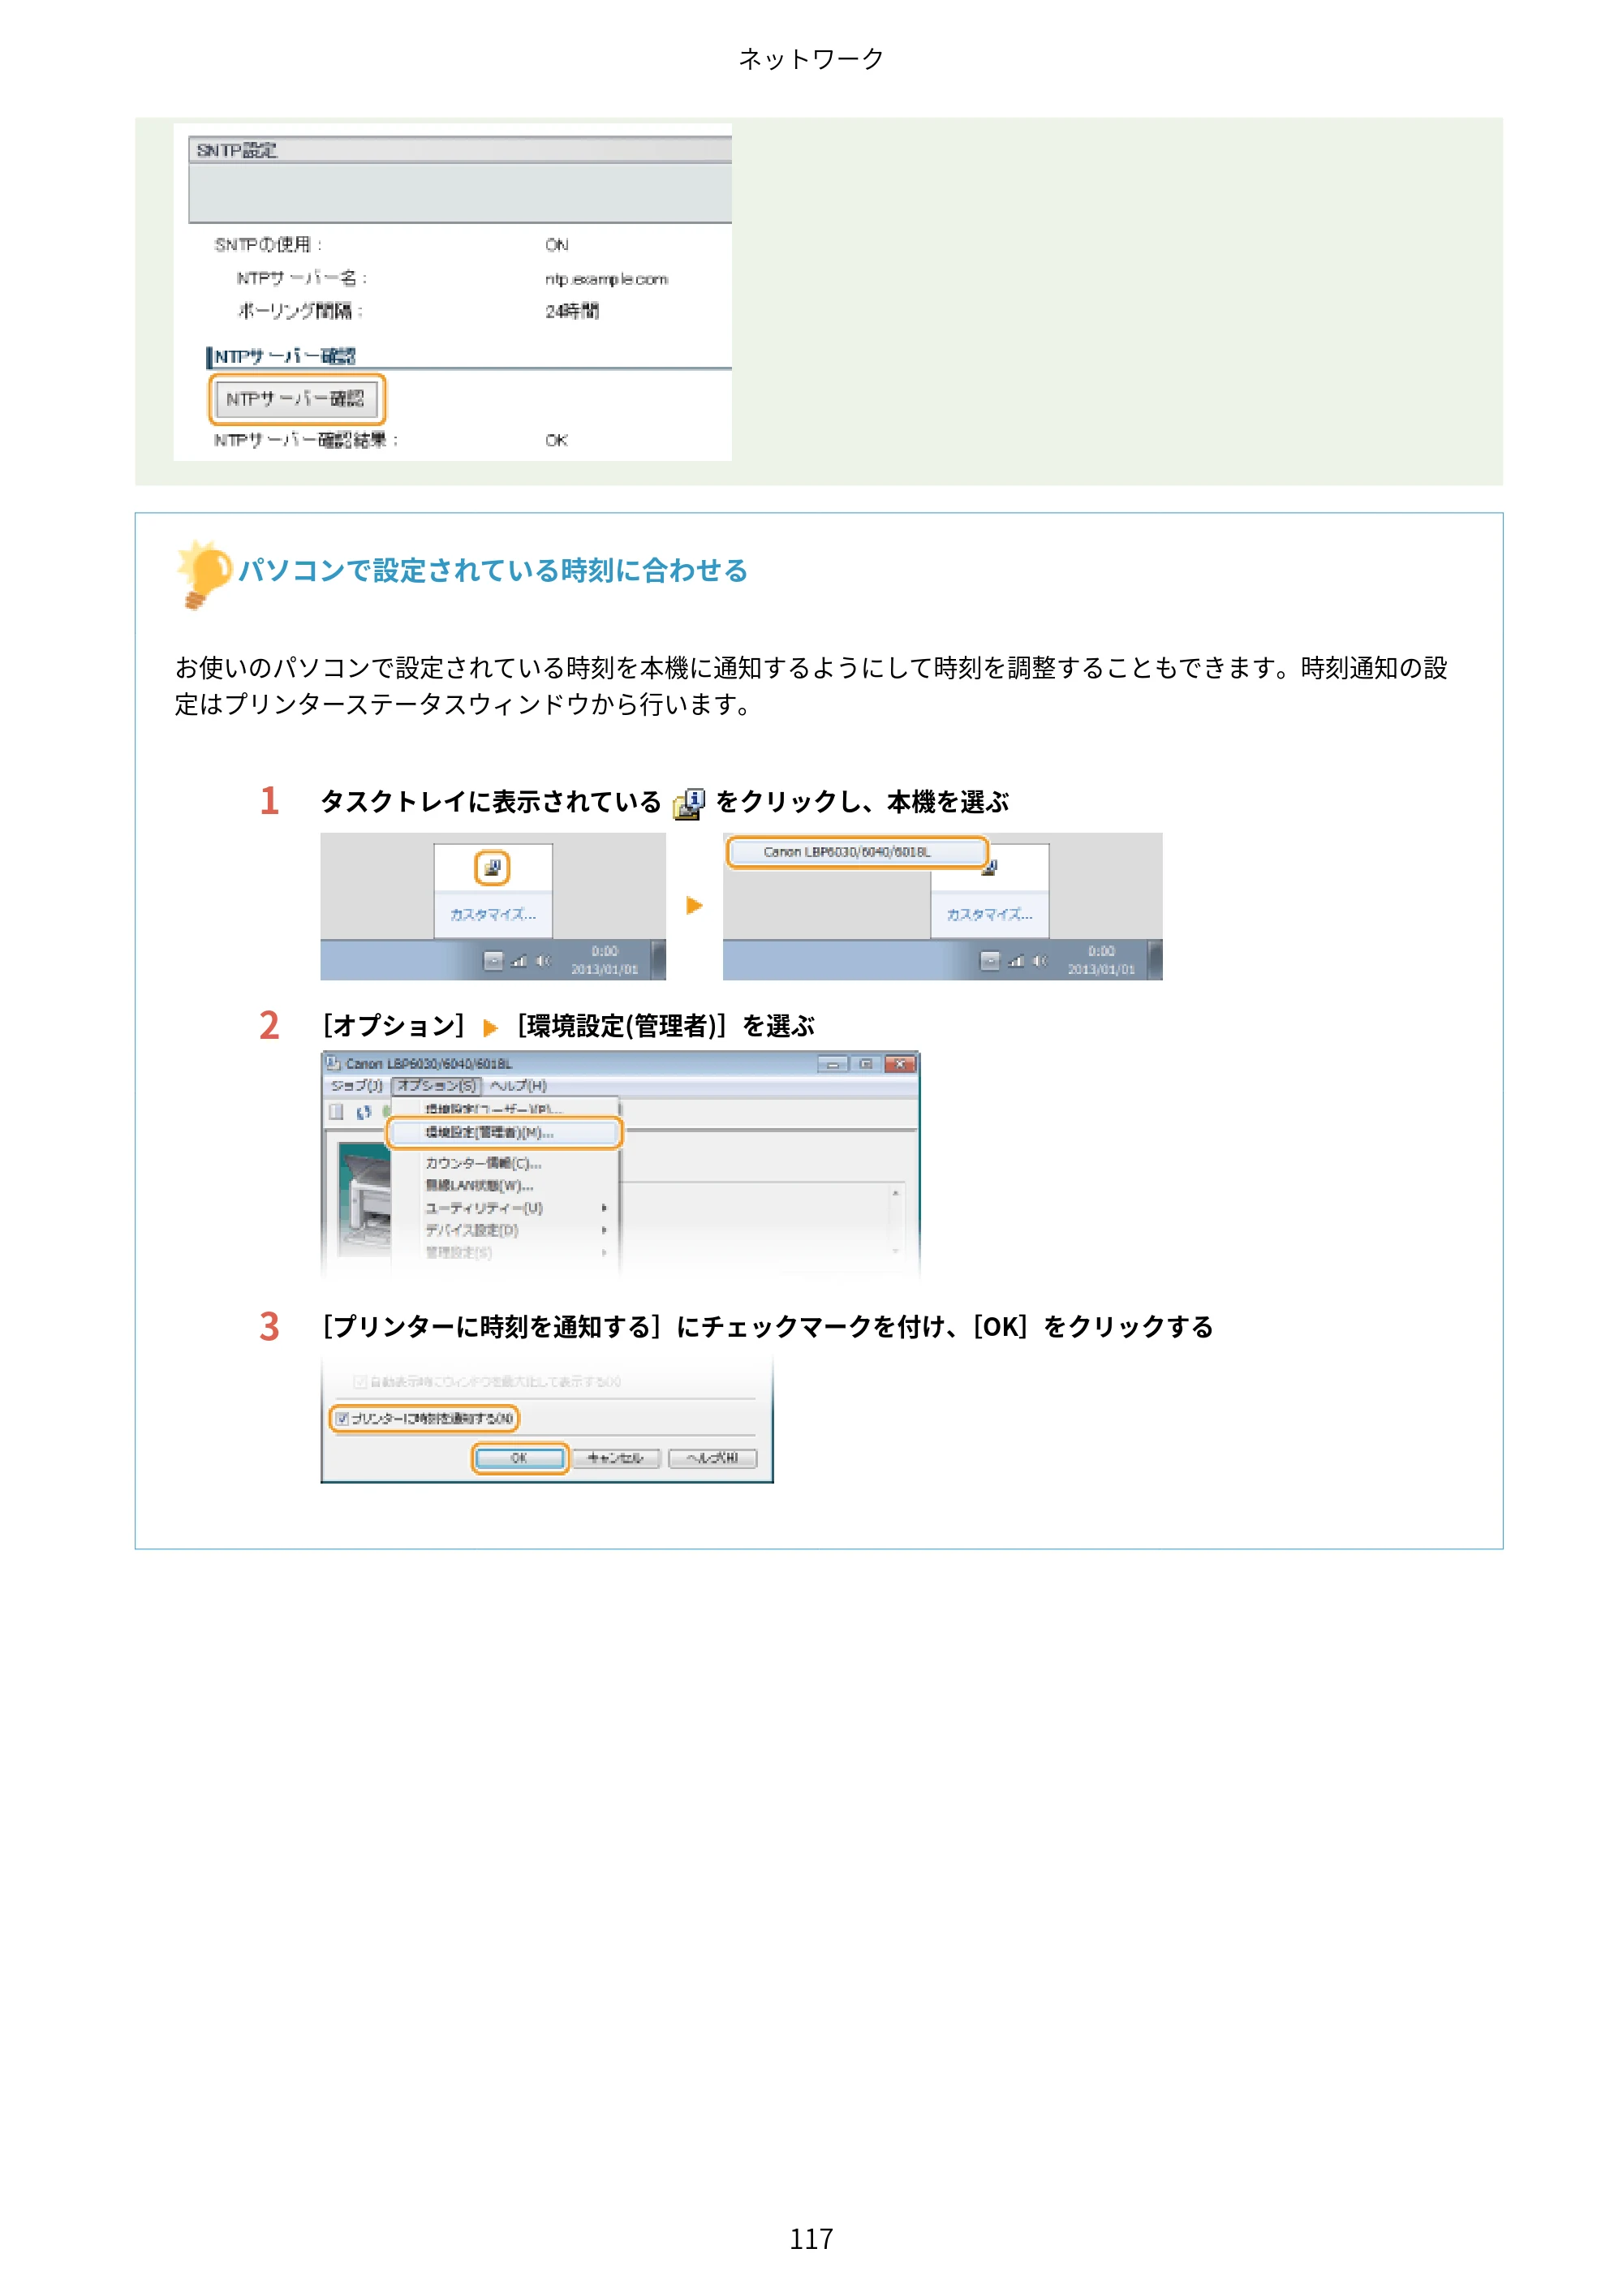Close the Canon status window
The image size is (1623, 2296).
tap(901, 1064)
